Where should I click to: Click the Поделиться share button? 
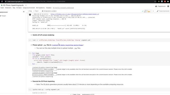pyautogui.click(x=160, y=6)
